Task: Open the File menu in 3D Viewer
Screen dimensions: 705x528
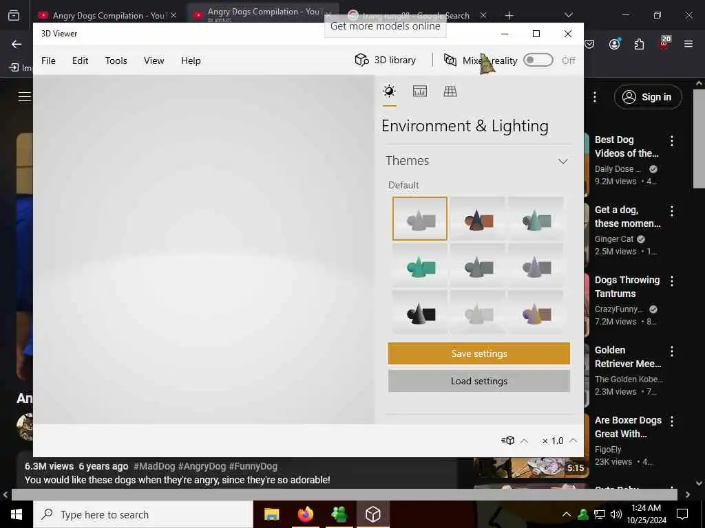Action: pos(49,60)
